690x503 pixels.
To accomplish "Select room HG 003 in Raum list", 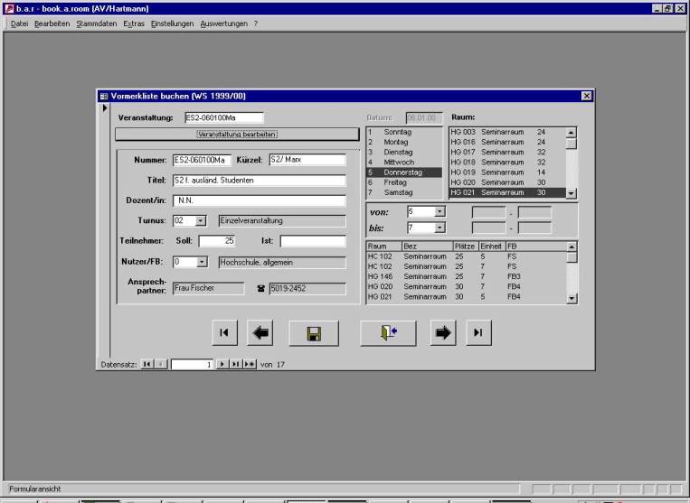I will pyautogui.click(x=507, y=132).
